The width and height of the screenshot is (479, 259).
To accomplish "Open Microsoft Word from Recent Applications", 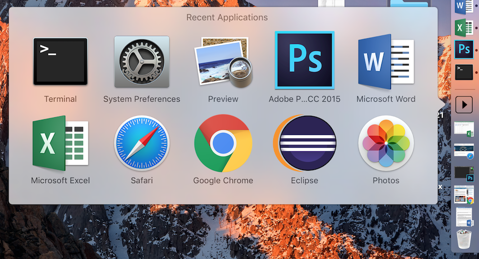I will [386, 62].
